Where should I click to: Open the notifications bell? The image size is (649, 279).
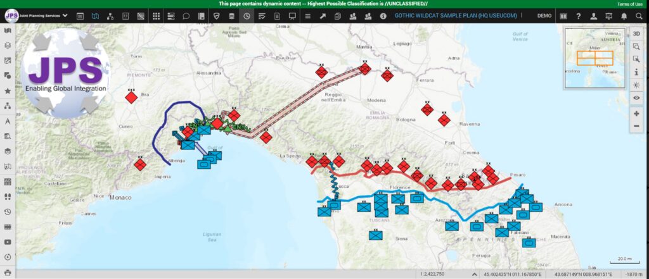[624, 15]
